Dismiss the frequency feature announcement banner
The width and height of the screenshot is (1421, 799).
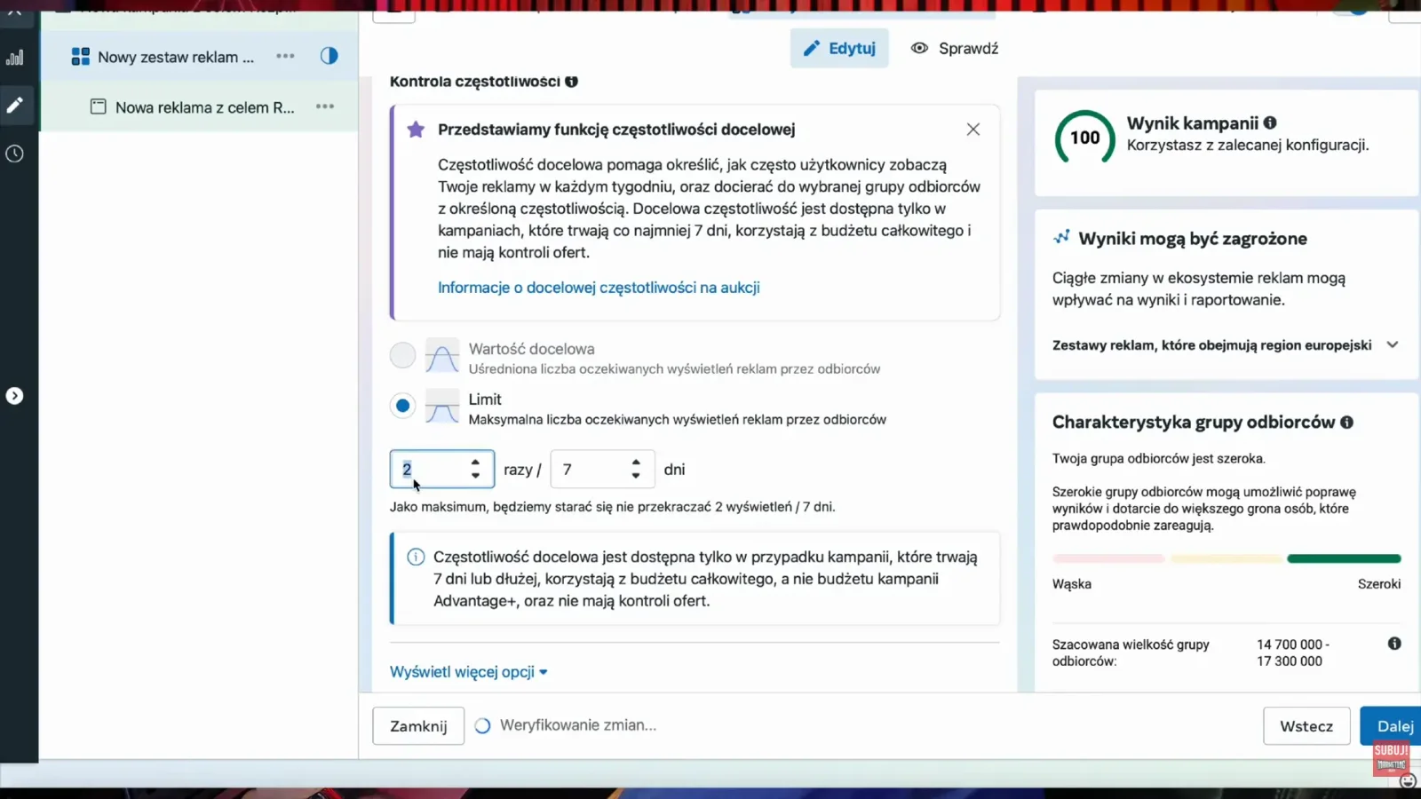click(973, 130)
